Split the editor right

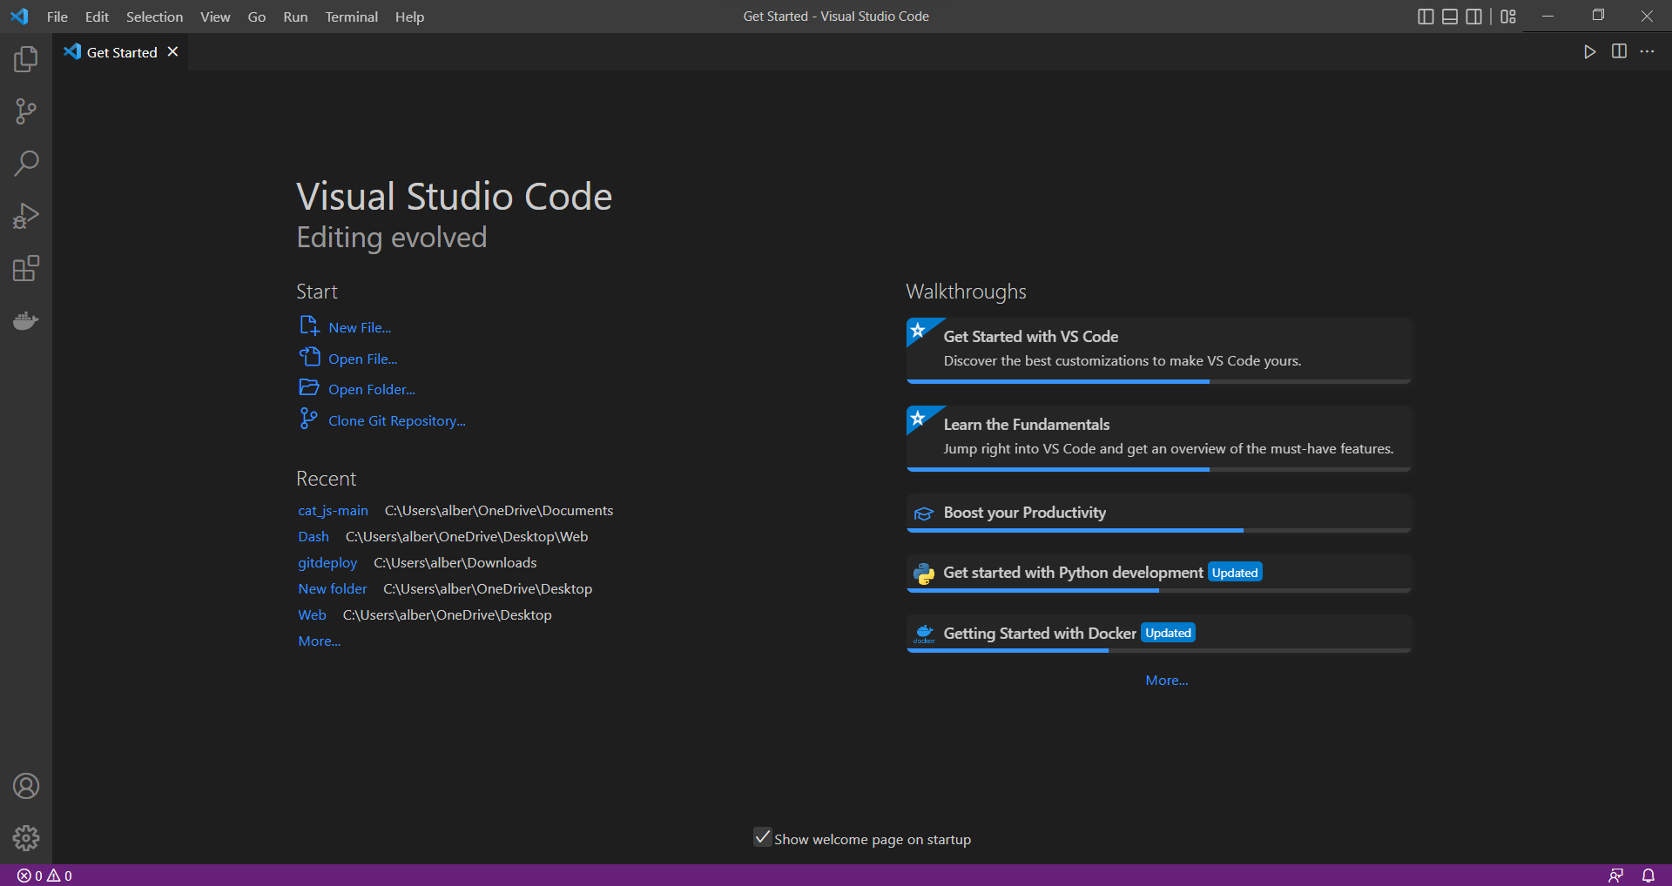click(x=1619, y=52)
